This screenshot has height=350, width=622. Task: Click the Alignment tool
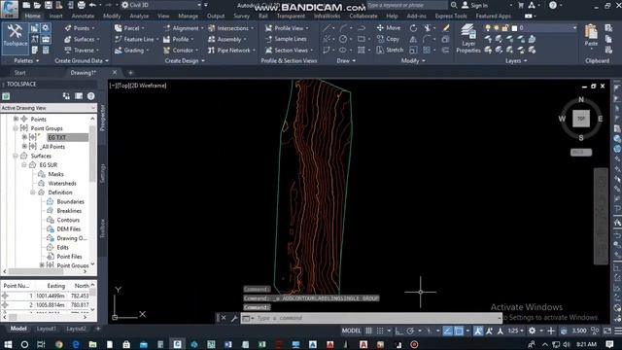183,28
